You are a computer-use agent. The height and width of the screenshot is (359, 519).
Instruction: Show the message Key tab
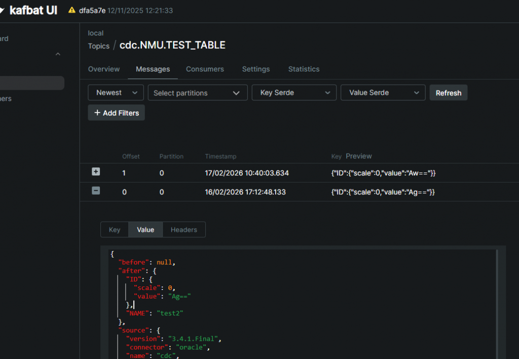(x=115, y=230)
